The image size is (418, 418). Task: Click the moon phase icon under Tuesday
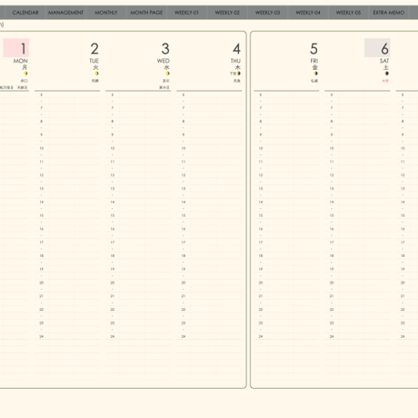click(x=96, y=74)
